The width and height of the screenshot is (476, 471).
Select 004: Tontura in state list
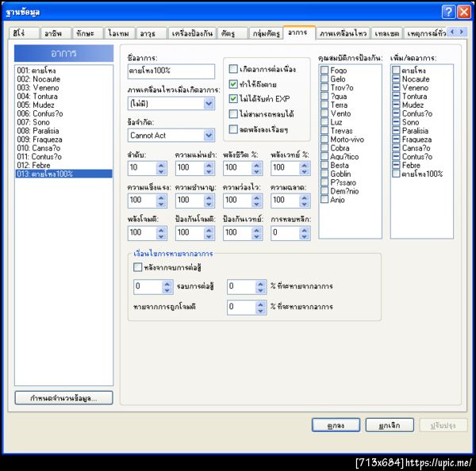[63, 96]
